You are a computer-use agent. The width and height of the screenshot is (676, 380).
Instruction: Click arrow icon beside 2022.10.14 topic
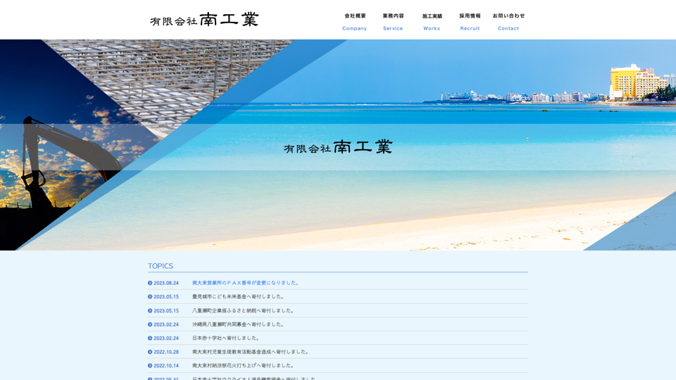click(150, 366)
